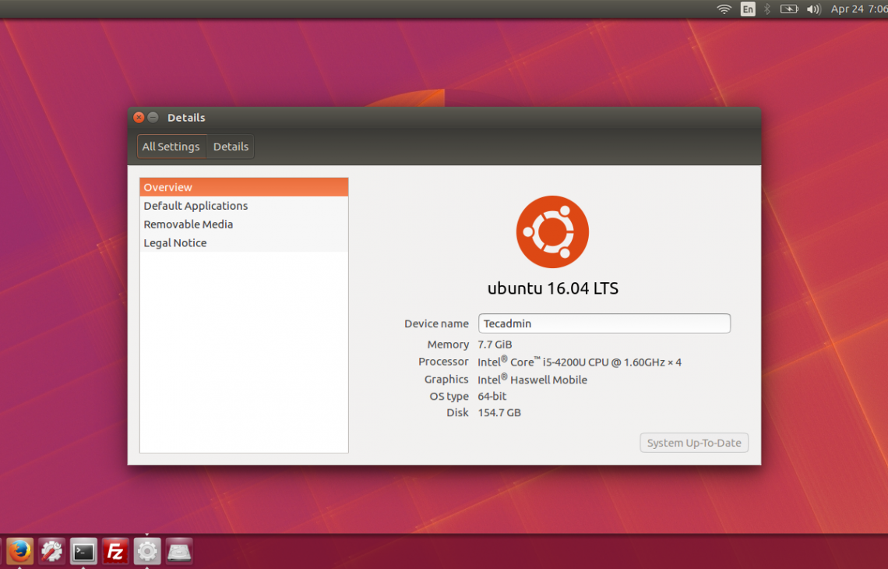Image resolution: width=888 pixels, height=569 pixels.
Task: Open the Wi-Fi network indicator
Action: coord(724,9)
